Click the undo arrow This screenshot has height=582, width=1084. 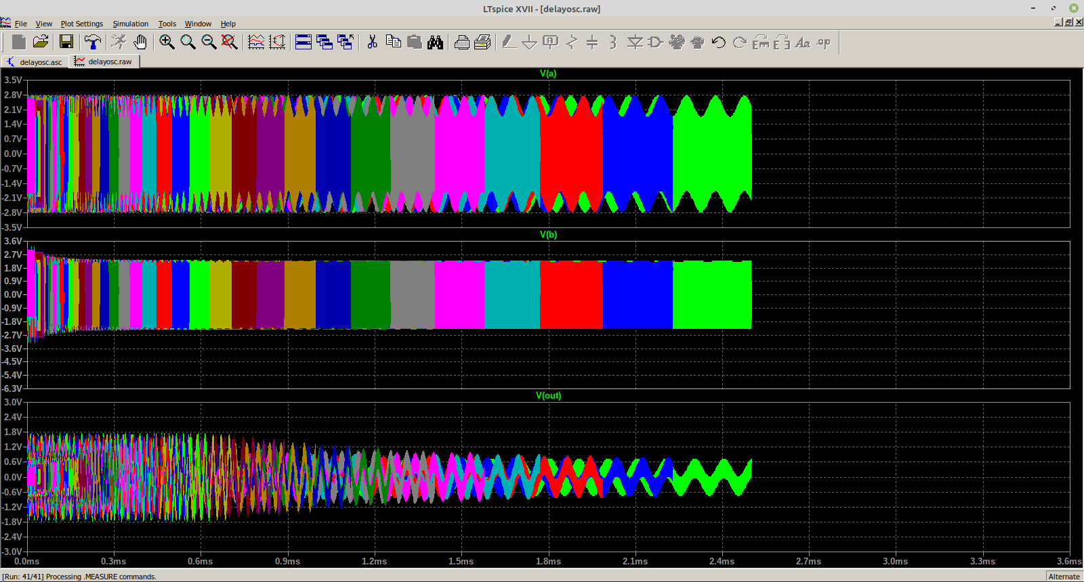(719, 42)
